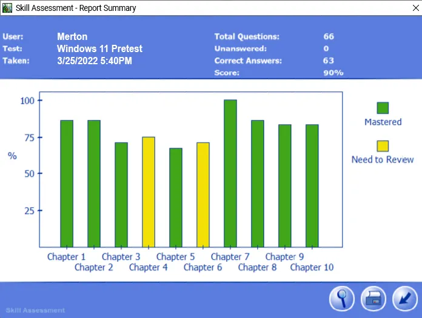Select the Chapter 8 green bar

tap(258, 184)
